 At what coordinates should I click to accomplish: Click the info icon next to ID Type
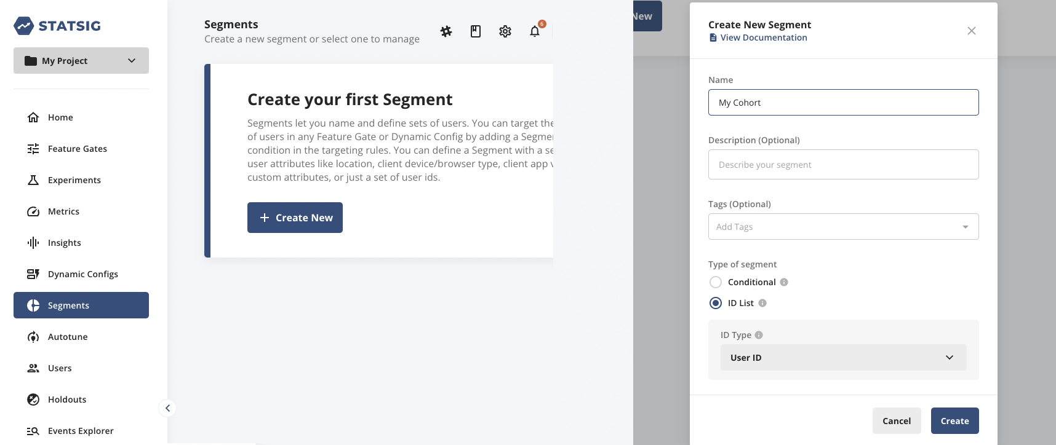click(x=759, y=335)
